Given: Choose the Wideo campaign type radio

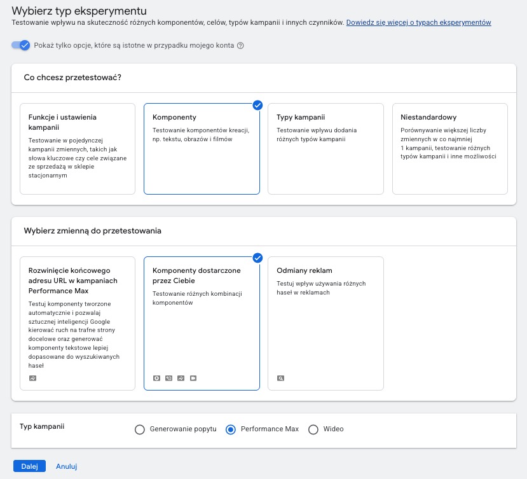Looking at the screenshot, I should coord(313,429).
